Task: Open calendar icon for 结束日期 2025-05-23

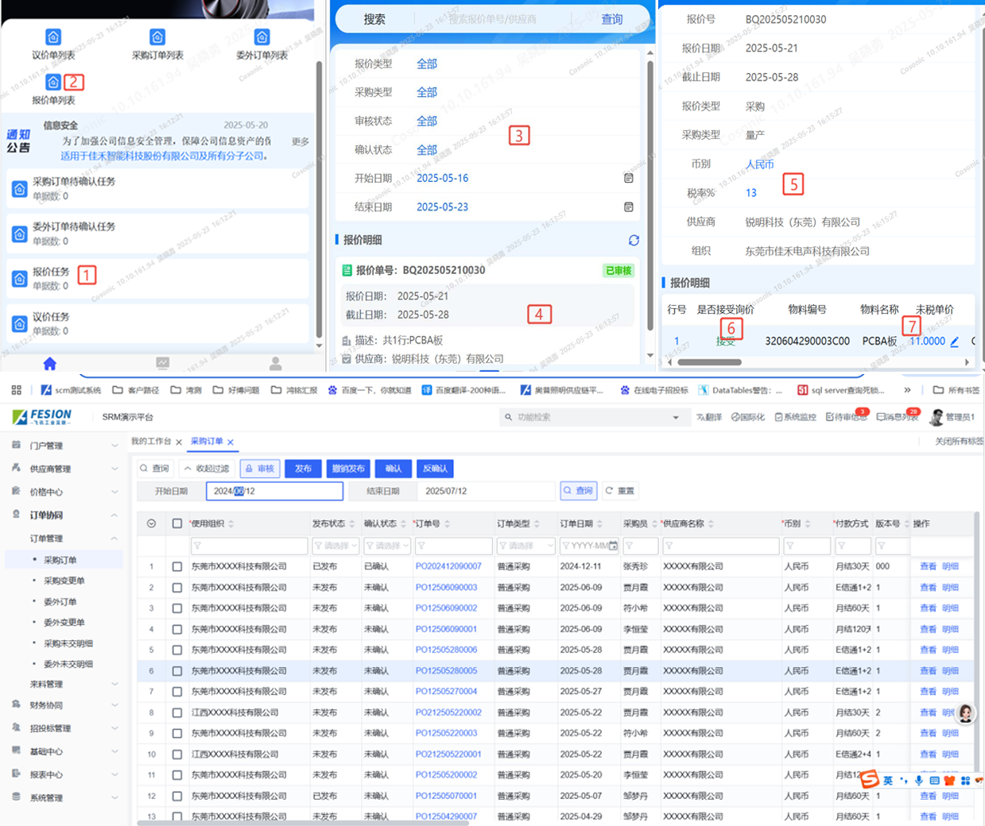Action: click(x=628, y=206)
